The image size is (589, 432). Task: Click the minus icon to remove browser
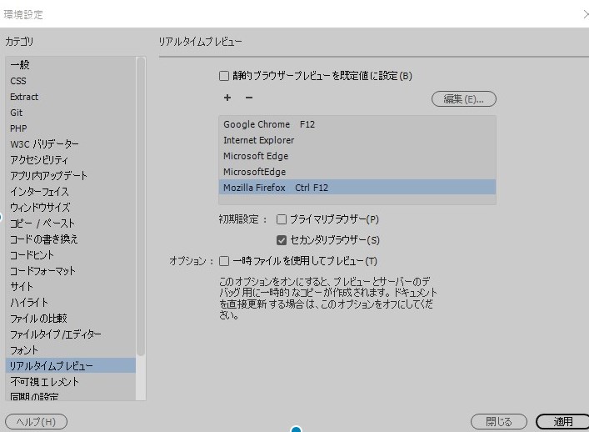[x=248, y=98]
